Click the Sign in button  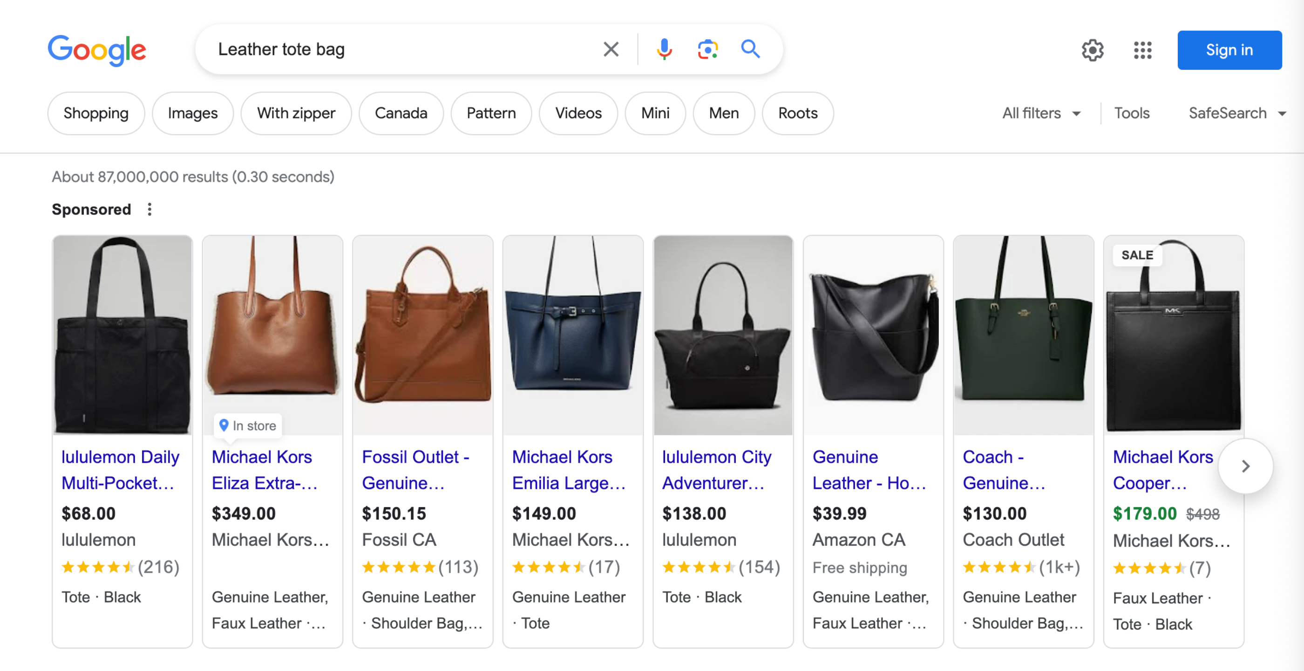coord(1229,50)
